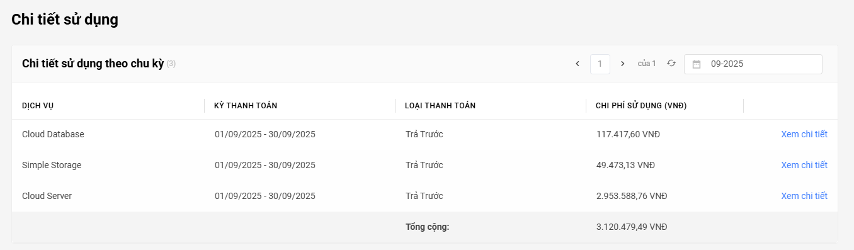This screenshot has width=854, height=250.
Task: Refresh the usage detail table
Action: (671, 64)
